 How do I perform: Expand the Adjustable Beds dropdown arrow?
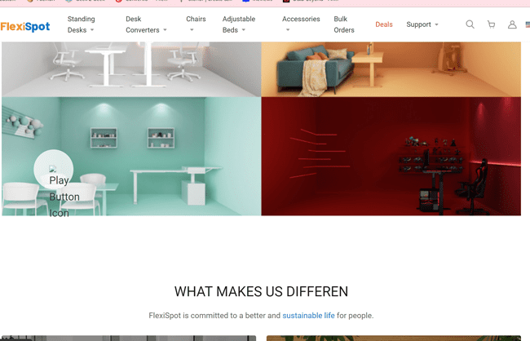click(243, 30)
